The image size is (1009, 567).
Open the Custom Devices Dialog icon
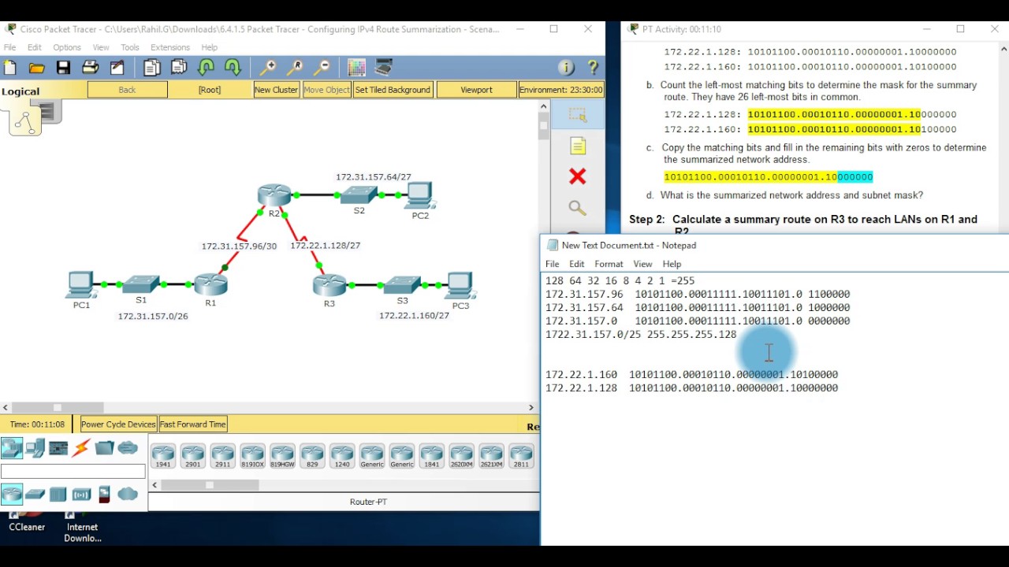(x=384, y=69)
